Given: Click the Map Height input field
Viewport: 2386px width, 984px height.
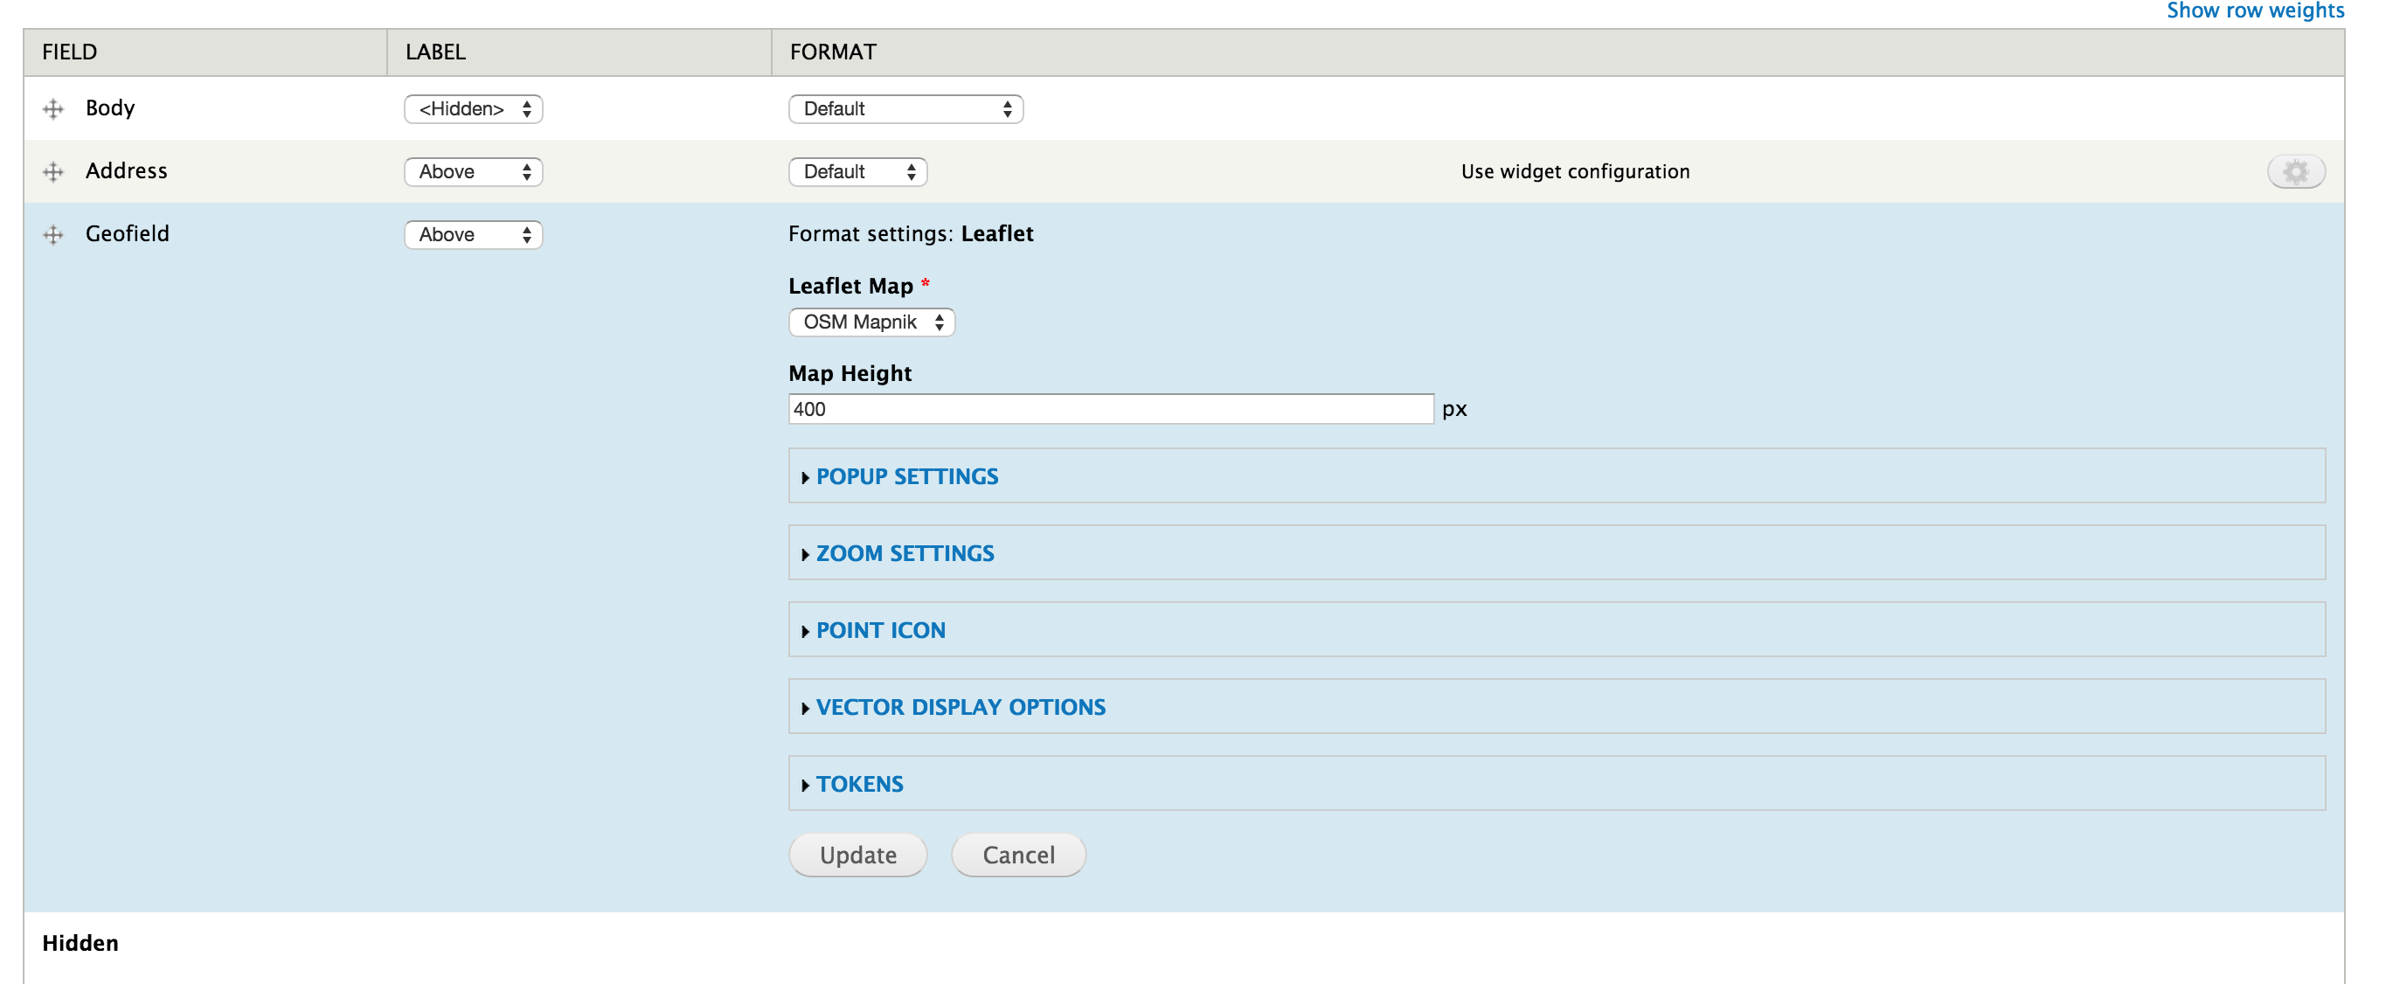Looking at the screenshot, I should pos(1111,409).
